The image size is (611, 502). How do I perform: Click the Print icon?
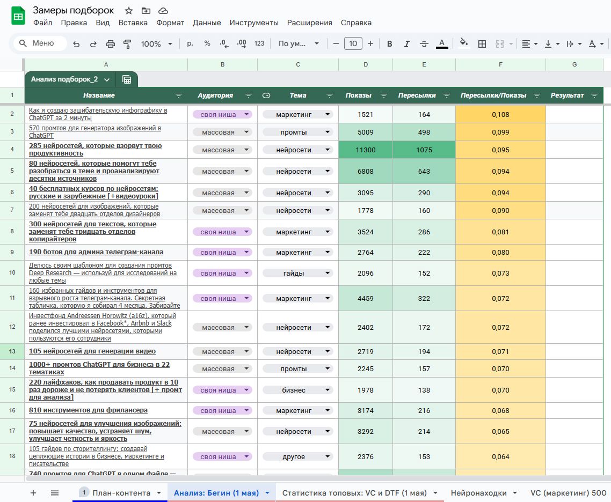click(111, 44)
